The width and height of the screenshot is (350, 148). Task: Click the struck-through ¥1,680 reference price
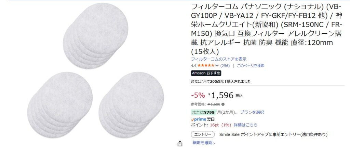tap(214, 104)
